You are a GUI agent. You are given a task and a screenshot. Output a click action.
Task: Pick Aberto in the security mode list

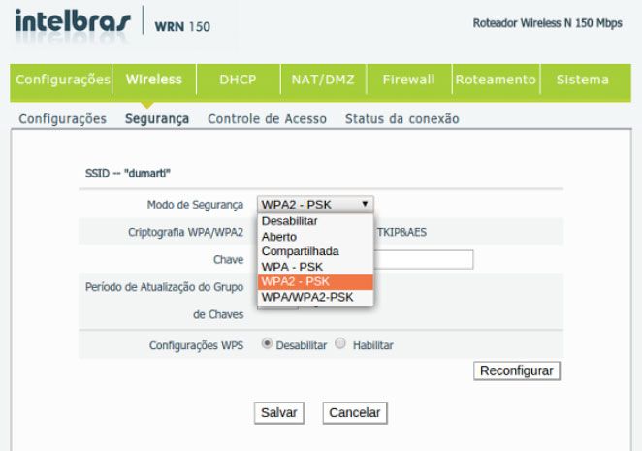coord(280,236)
